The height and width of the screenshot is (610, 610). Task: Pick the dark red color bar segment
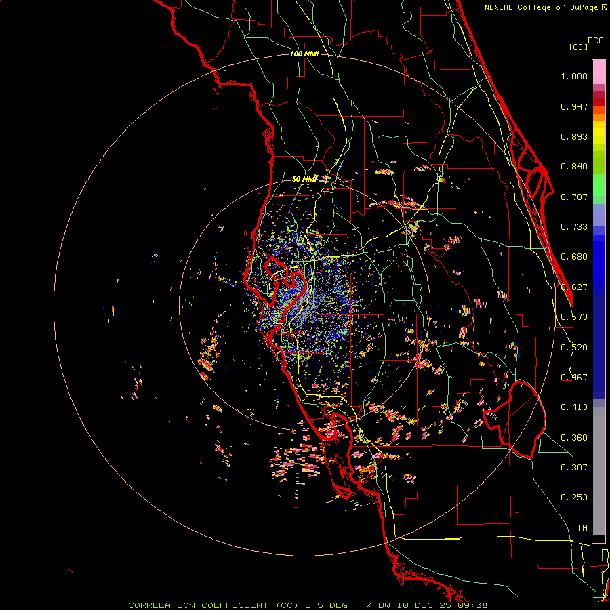(598, 101)
